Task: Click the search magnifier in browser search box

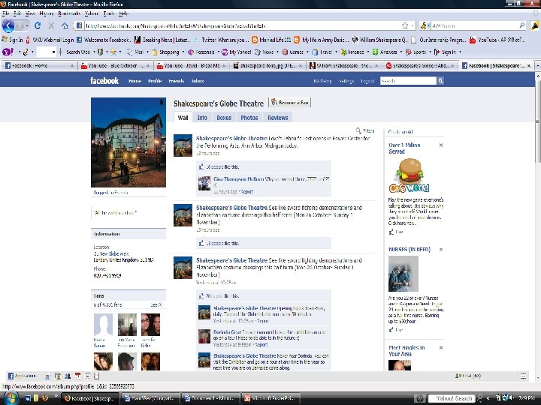Action: click(x=522, y=25)
